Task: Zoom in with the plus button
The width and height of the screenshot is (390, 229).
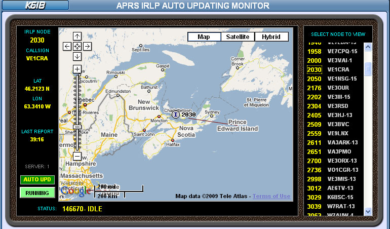Action: [x=77, y=69]
